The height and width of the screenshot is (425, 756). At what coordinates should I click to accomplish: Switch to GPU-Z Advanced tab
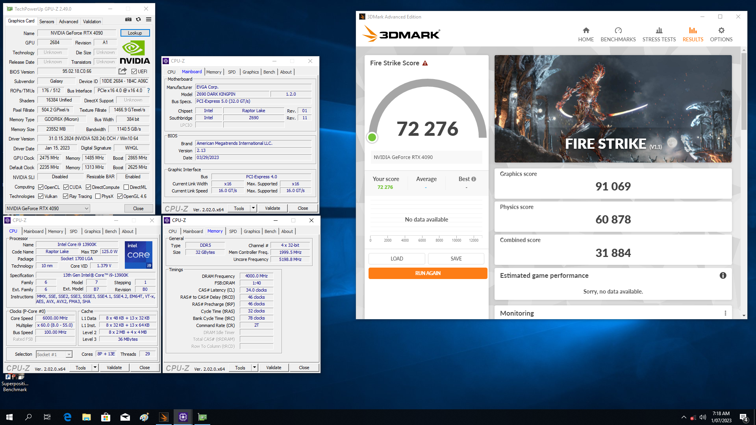pyautogui.click(x=69, y=22)
